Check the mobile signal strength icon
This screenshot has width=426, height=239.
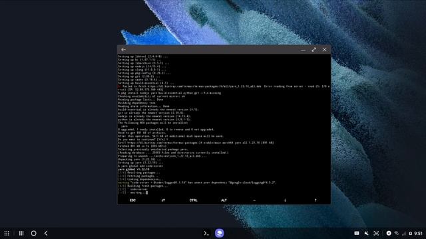pos(404,233)
